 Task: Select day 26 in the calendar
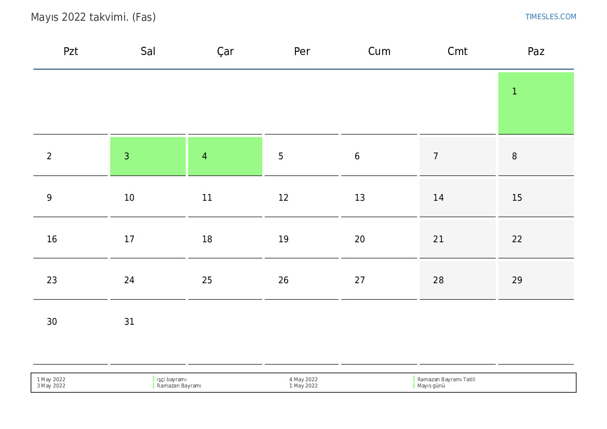[302, 280]
